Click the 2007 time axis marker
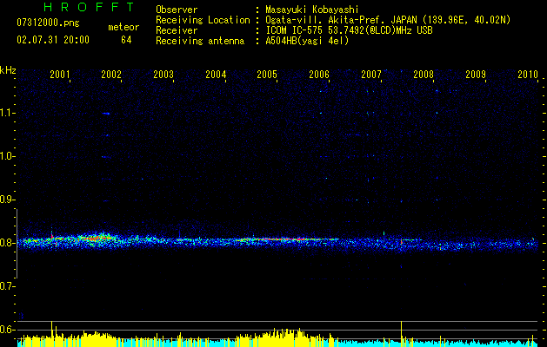Screen dimensions: 547x347 coord(371,75)
